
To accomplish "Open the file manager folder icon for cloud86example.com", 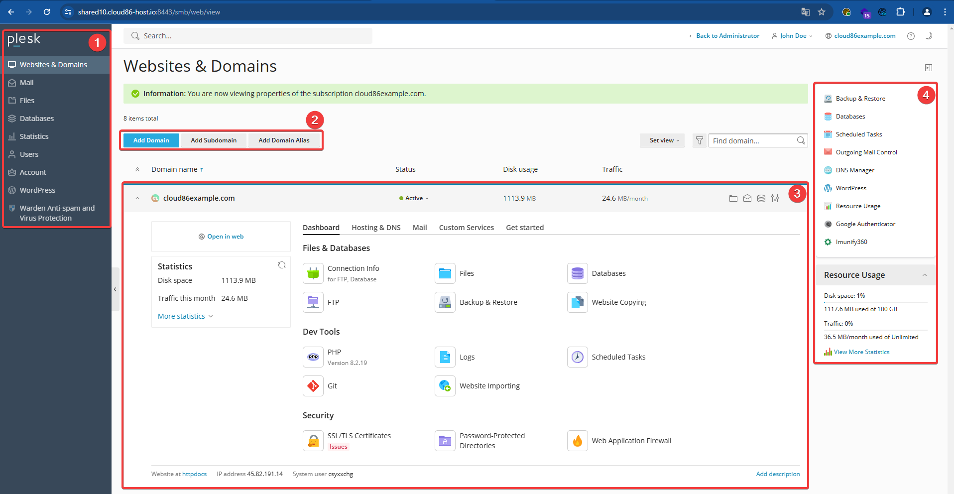I will (733, 198).
